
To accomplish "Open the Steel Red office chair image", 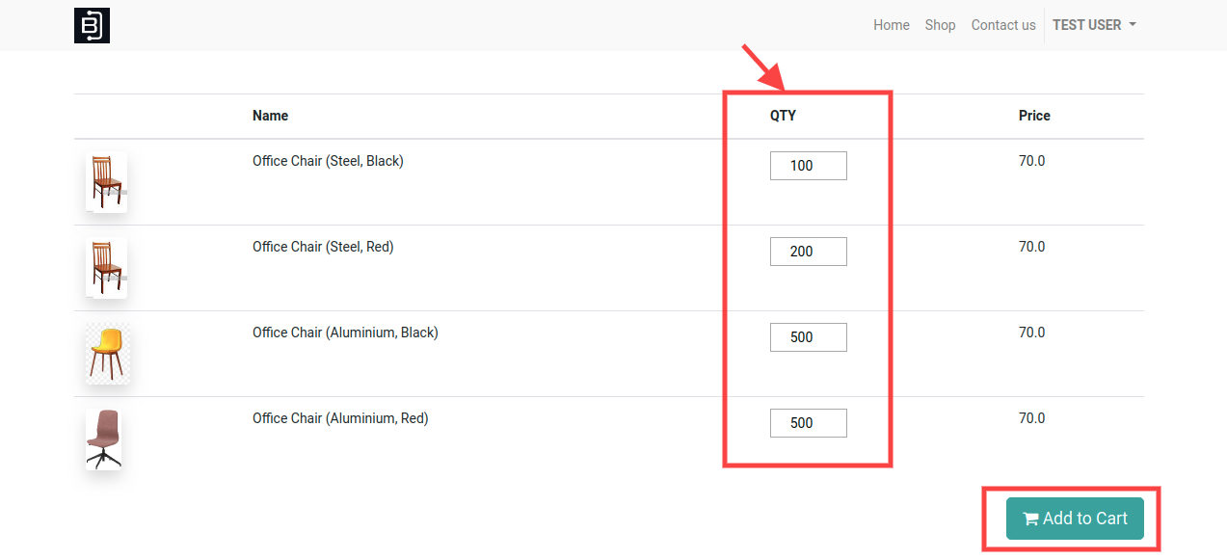I will pos(106,267).
